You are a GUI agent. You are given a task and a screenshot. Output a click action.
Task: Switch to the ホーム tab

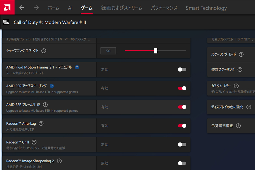point(54,8)
